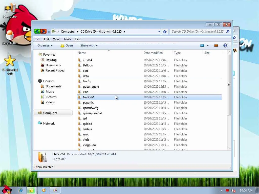
Task: Select the pvpanic folder row
Action: pos(149,103)
